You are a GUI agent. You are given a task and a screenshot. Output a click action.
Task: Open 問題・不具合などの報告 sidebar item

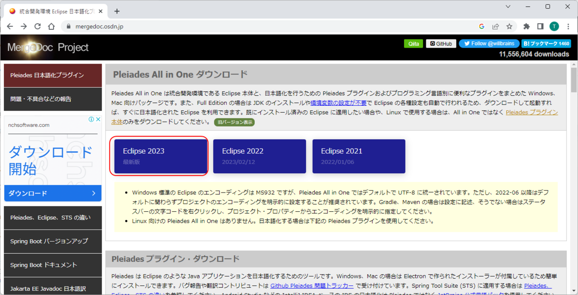pos(53,99)
